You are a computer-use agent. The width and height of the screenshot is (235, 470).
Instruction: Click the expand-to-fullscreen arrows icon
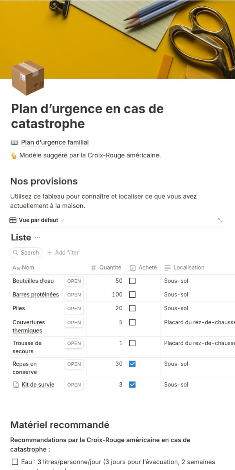[x=220, y=220]
